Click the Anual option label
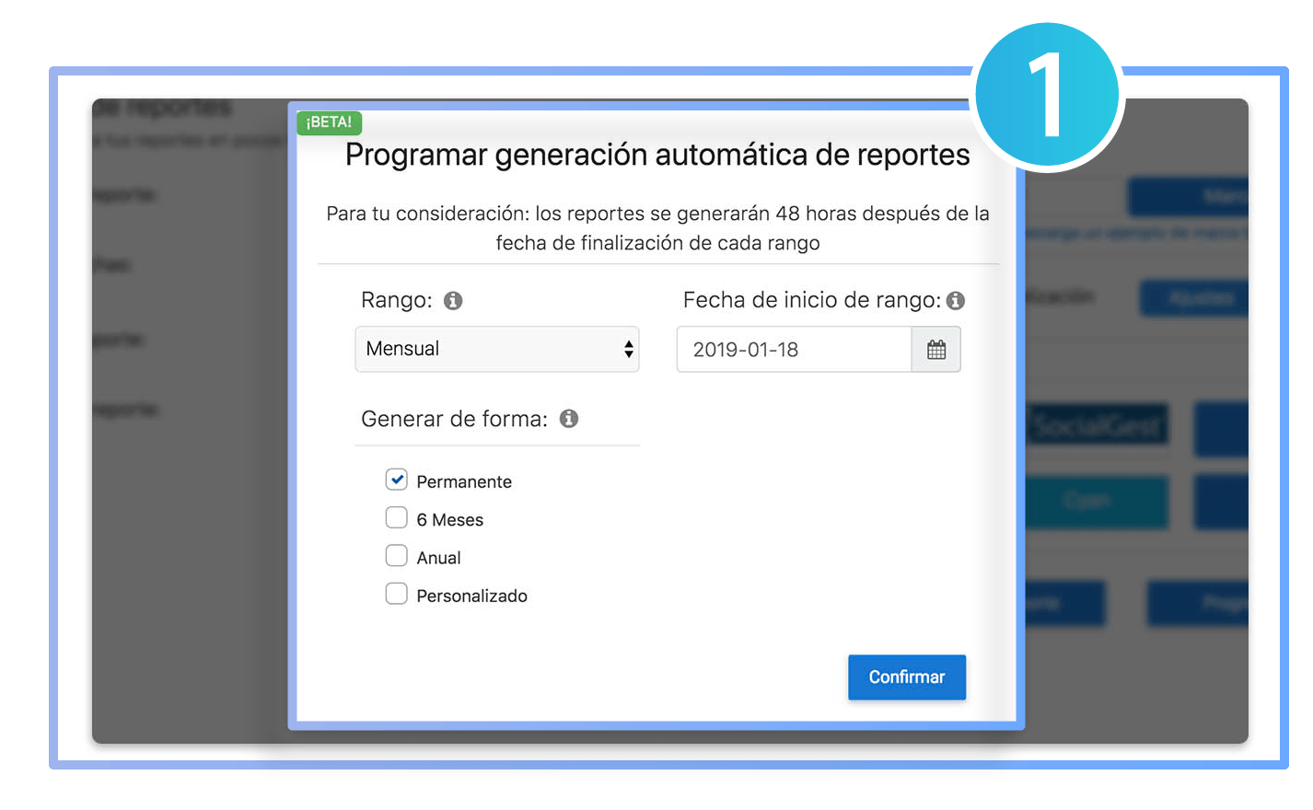The height and width of the screenshot is (810, 1313). point(438,558)
